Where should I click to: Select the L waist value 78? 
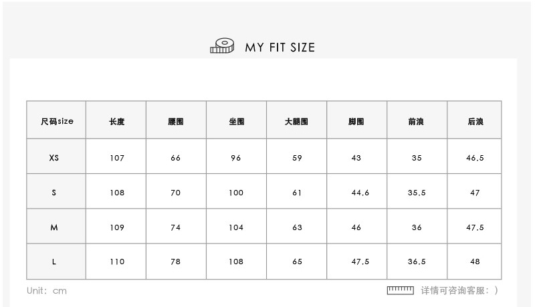click(176, 262)
